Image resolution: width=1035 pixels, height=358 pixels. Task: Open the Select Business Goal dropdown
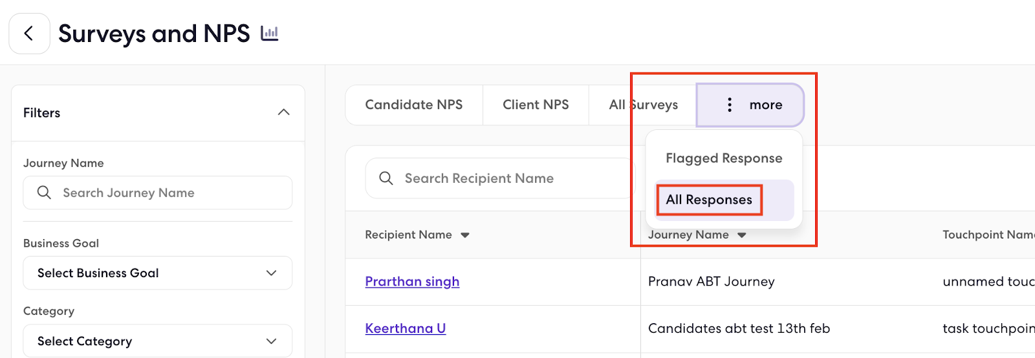(158, 273)
